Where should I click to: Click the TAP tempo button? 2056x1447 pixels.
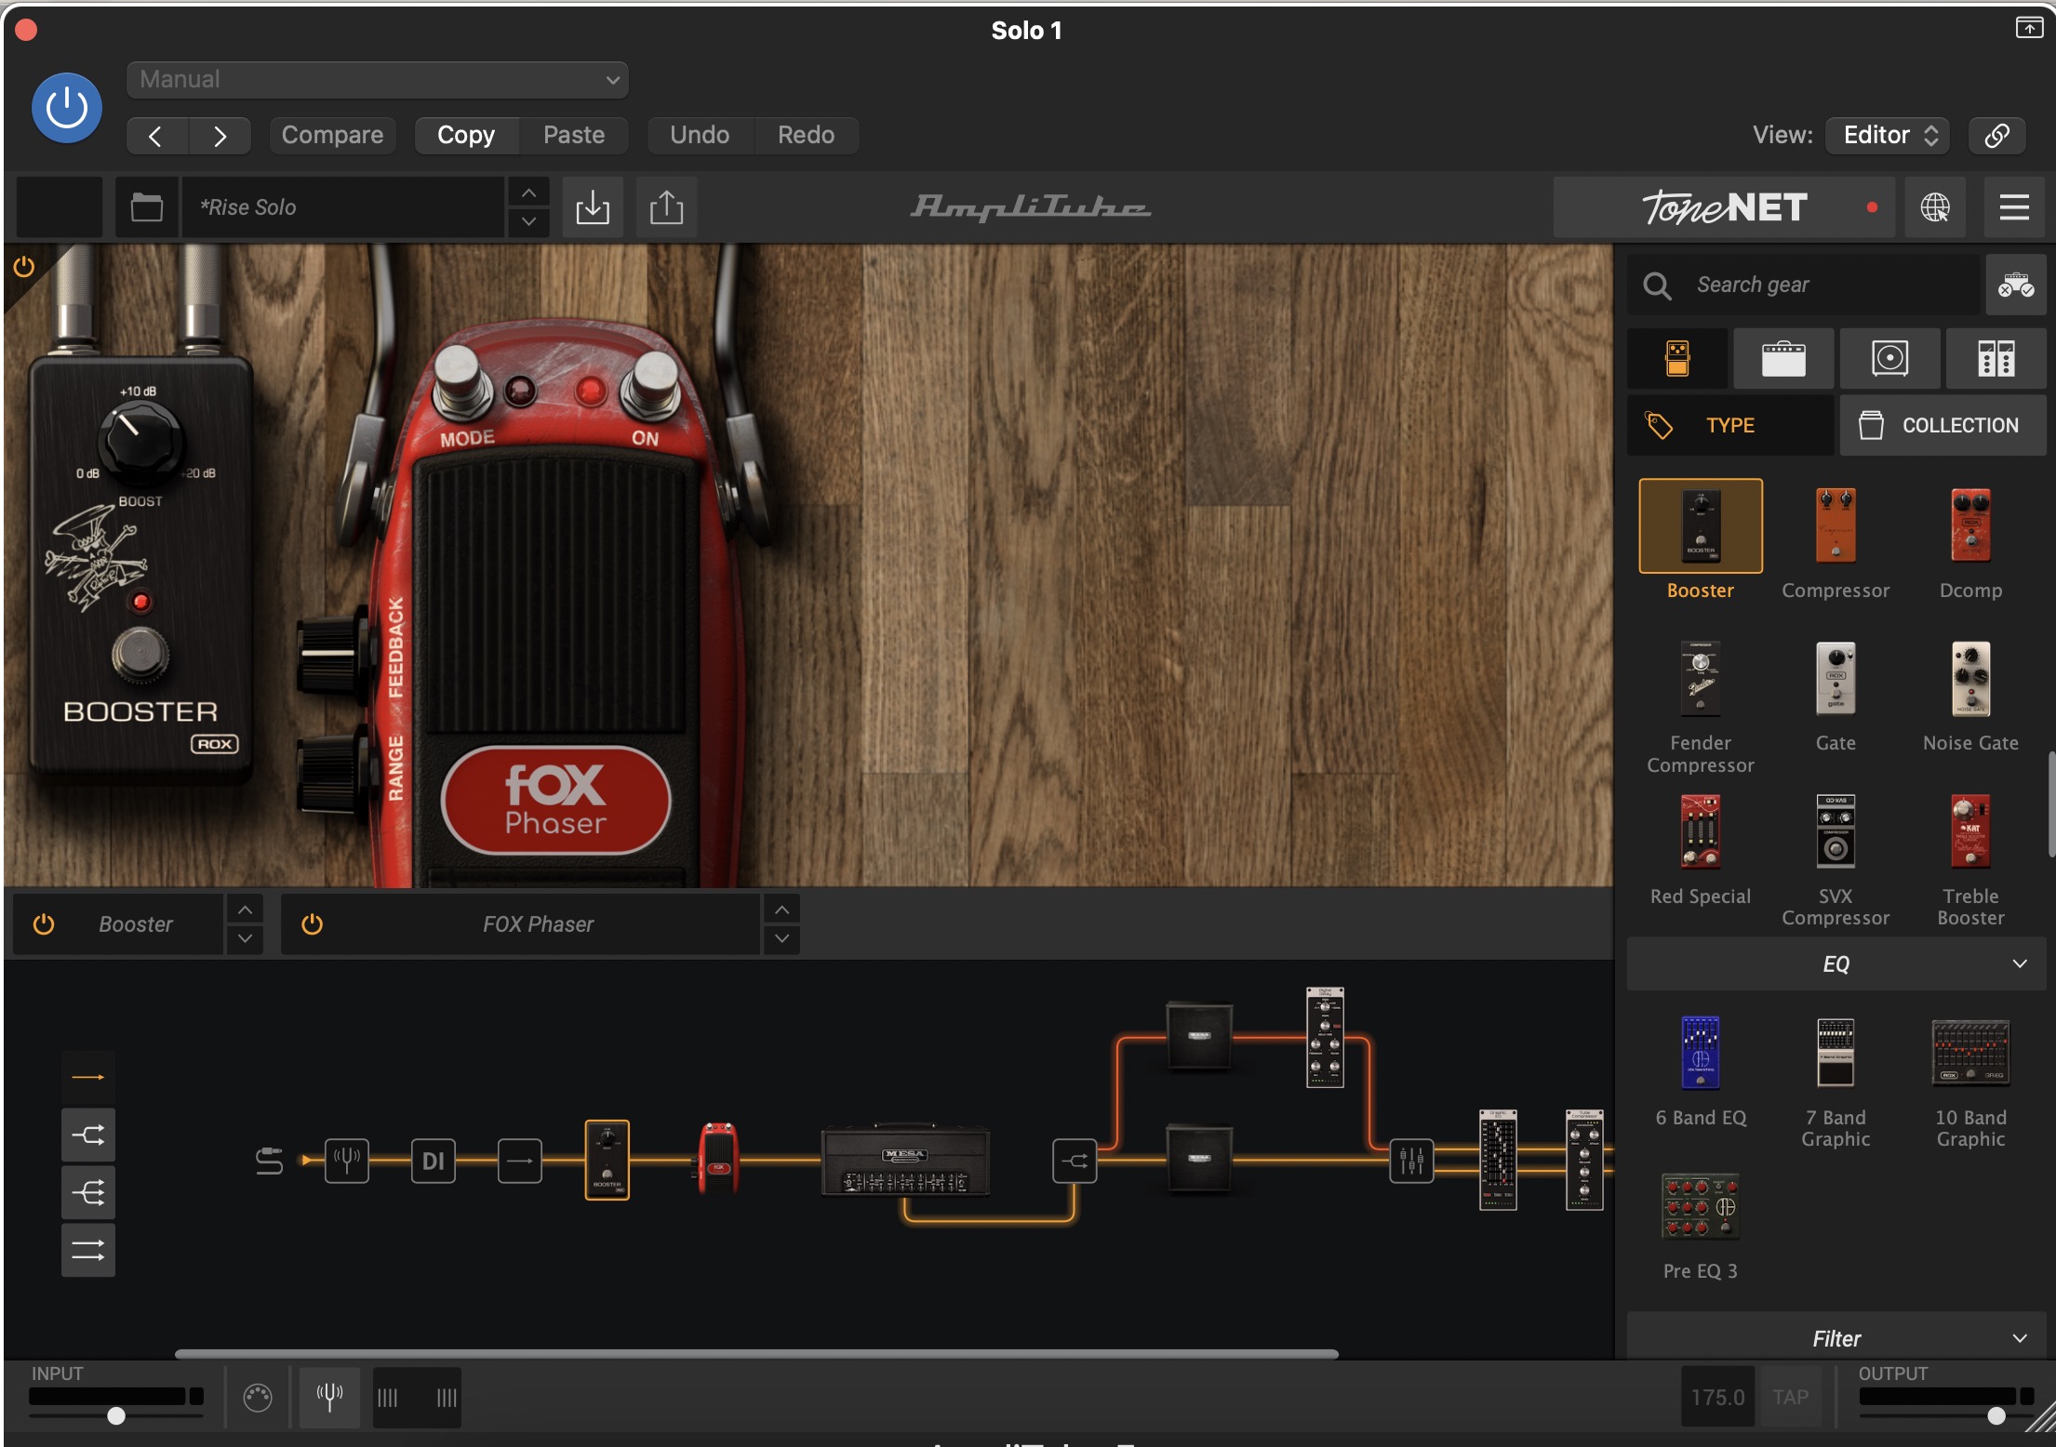pos(1790,1397)
